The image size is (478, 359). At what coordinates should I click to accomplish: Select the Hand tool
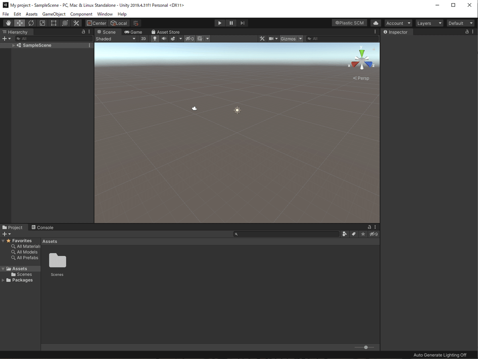[x=8, y=23]
